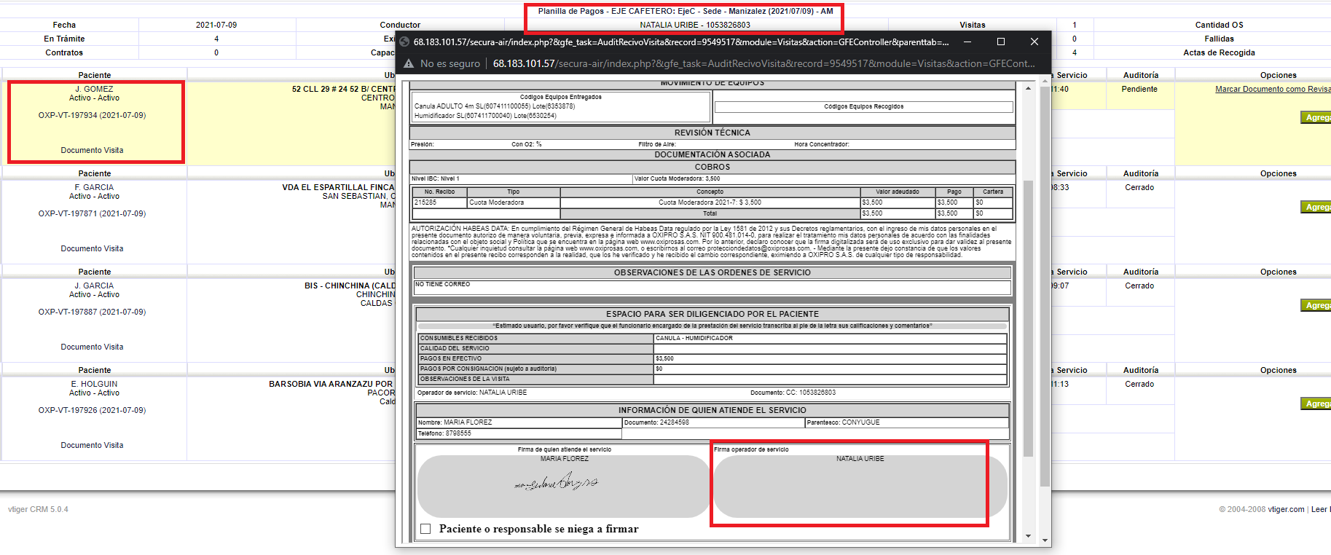Screen dimensions: 1331x555
Task: Click 'CANULA - HUMIDIFICADOR' consumables value
Action: tap(694, 338)
